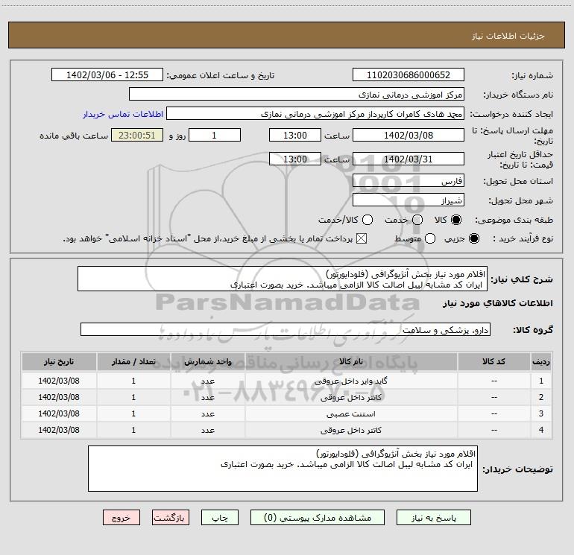Click the item name گاید وایر داخل عروقی
Viewport: 574px width, 555px height.
click(x=350, y=381)
